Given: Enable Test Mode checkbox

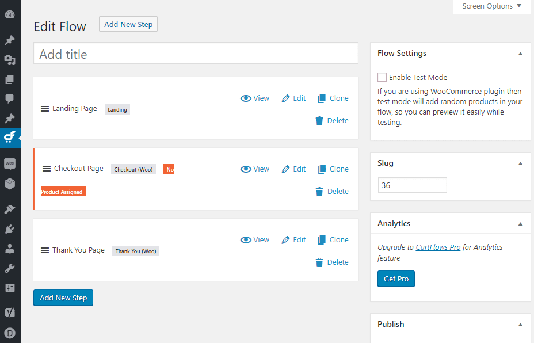Looking at the screenshot, I should pyautogui.click(x=382, y=77).
